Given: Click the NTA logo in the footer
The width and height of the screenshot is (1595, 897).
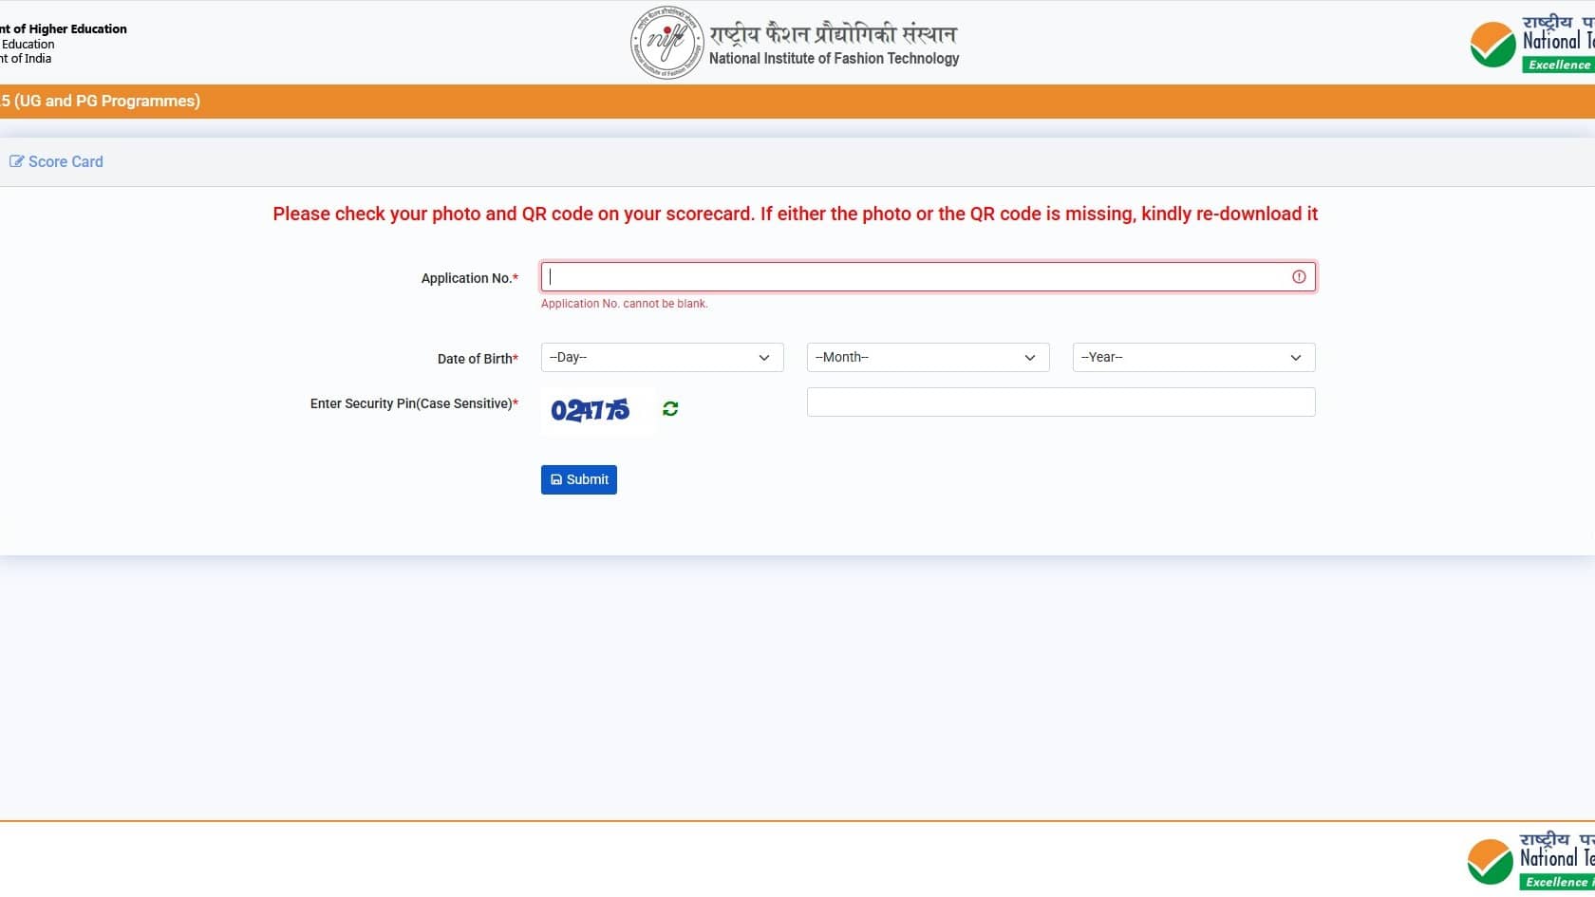Looking at the screenshot, I should click(1529, 860).
